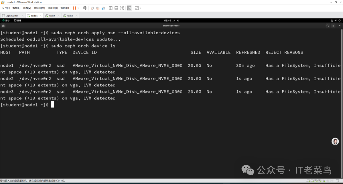Close the student@node1 terminal window
The width and height of the screenshot is (343, 184).
tap(340, 26)
